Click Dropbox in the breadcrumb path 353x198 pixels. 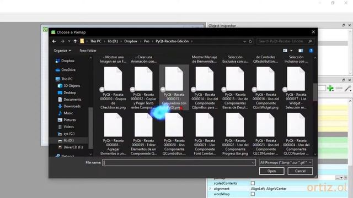[x=131, y=41]
